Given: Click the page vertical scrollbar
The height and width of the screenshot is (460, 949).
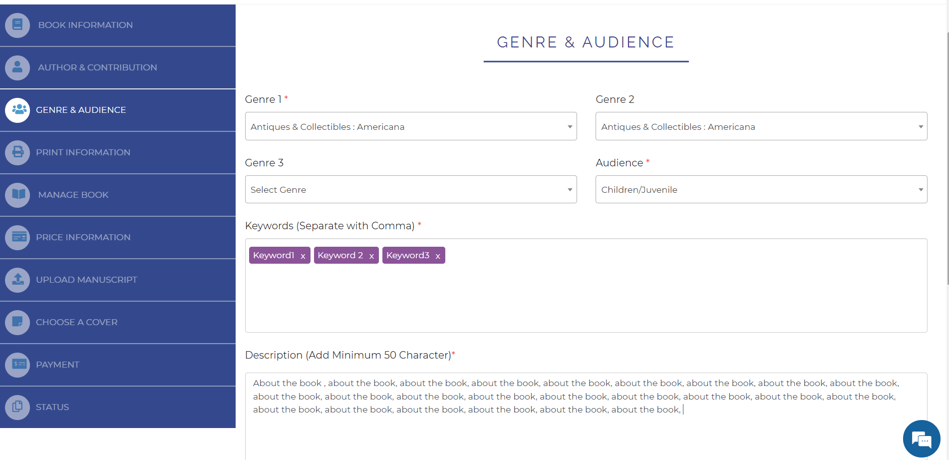Looking at the screenshot, I should [x=947, y=159].
